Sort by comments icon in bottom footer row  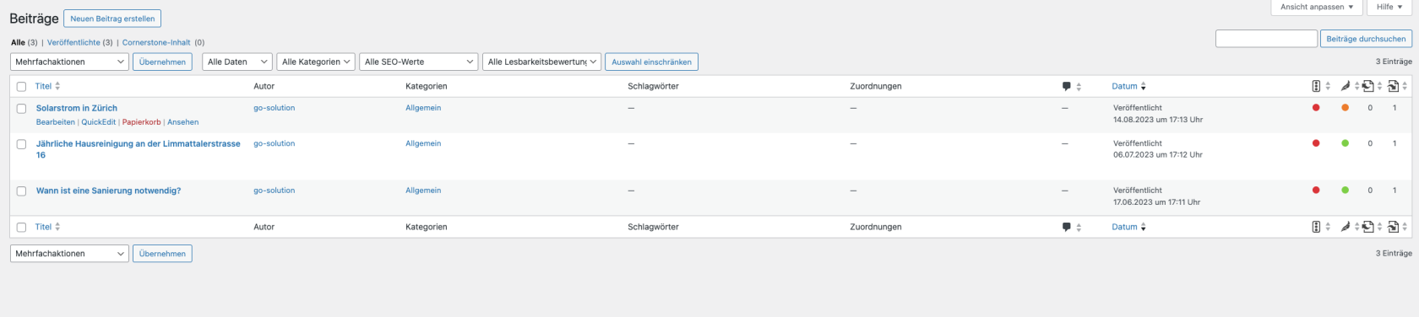[x=1067, y=227]
